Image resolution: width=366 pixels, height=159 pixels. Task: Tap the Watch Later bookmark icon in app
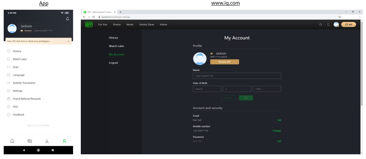pos(9,59)
